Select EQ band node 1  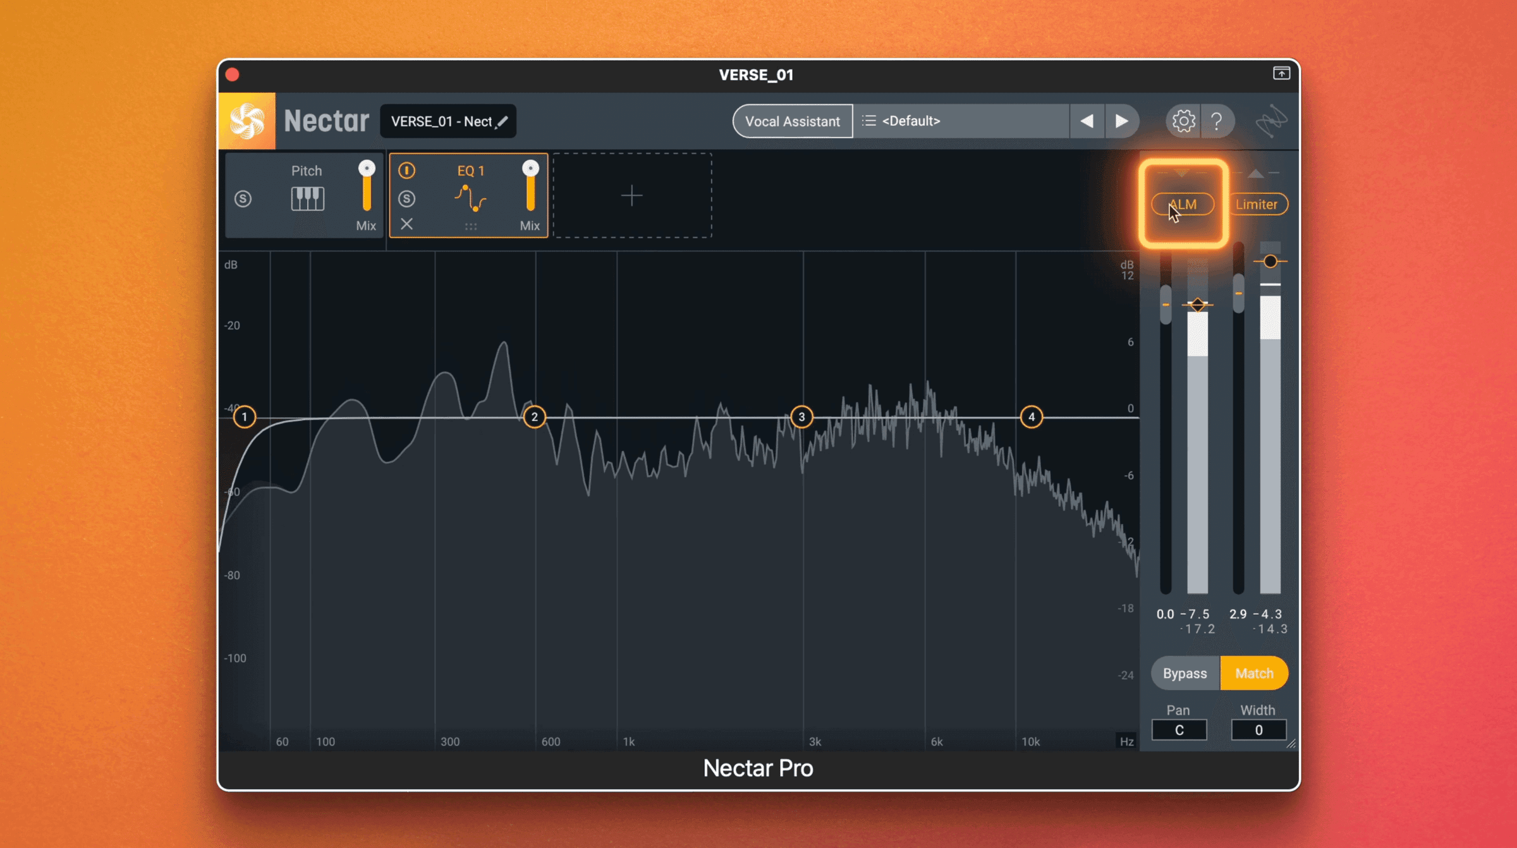[245, 417]
